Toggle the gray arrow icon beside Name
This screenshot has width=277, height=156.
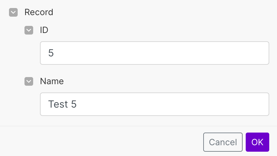[x=29, y=81]
